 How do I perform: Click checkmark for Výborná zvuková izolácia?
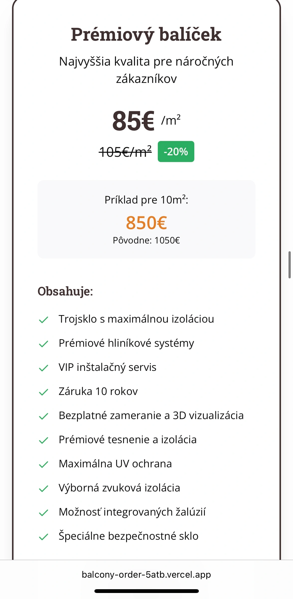point(44,488)
